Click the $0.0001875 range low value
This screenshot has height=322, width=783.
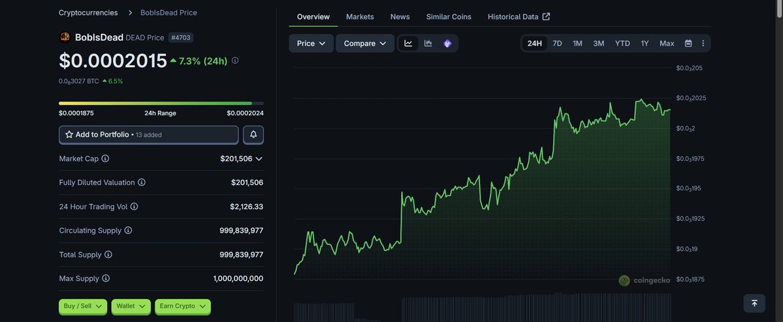(x=76, y=113)
